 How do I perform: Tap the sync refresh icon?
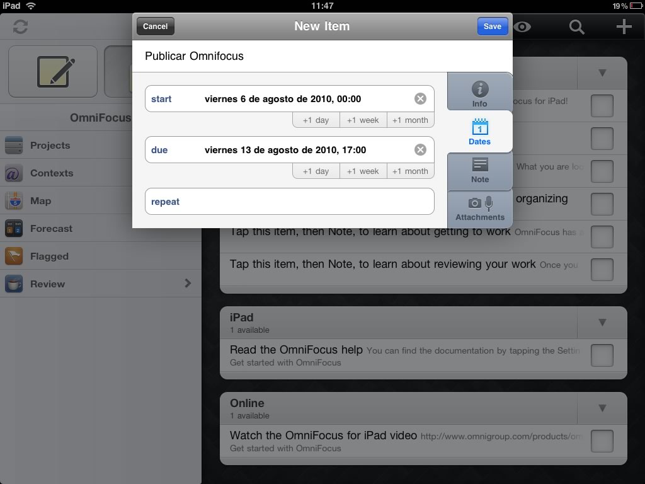[20, 26]
